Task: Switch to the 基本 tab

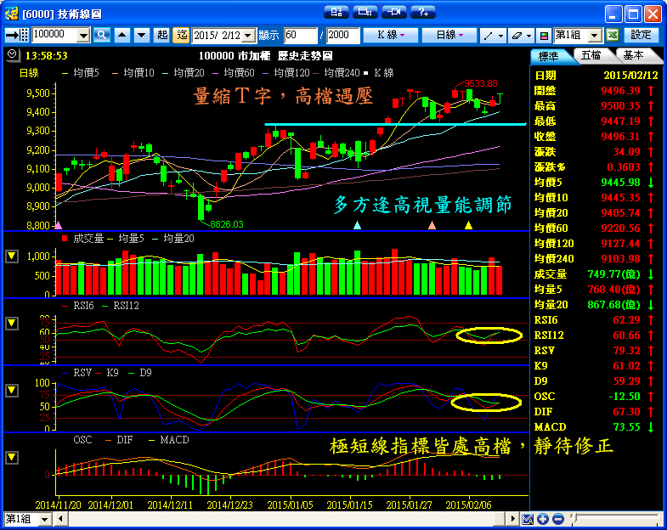Action: coord(633,55)
